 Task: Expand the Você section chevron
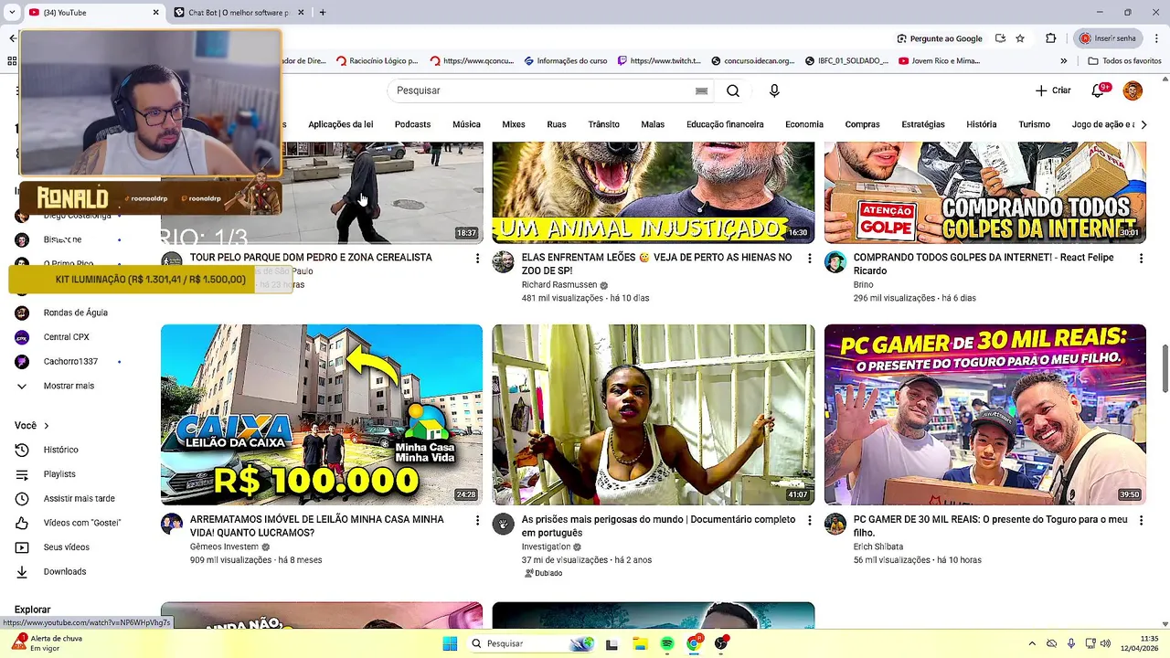[x=47, y=426]
